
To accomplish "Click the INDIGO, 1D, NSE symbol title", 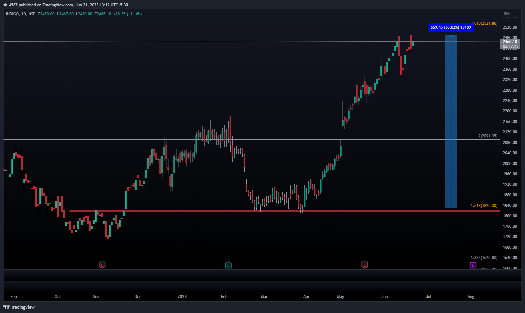I will pyautogui.click(x=20, y=14).
